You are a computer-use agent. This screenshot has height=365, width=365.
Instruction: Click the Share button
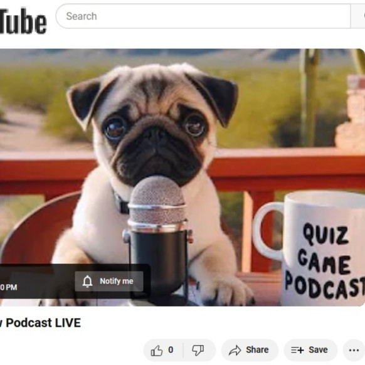250,350
